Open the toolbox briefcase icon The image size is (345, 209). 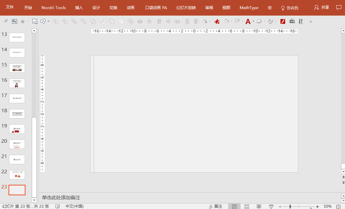[292, 21]
